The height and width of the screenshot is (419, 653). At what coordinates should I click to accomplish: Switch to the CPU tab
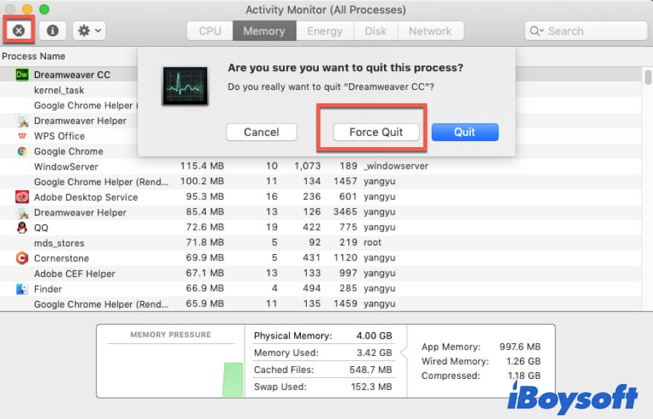pyautogui.click(x=209, y=31)
